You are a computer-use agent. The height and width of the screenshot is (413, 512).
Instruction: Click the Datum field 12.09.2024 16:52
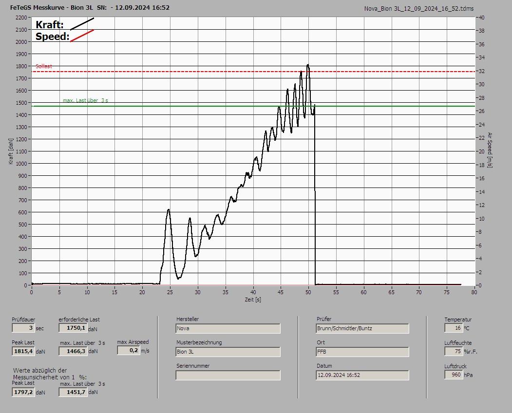pyautogui.click(x=362, y=375)
